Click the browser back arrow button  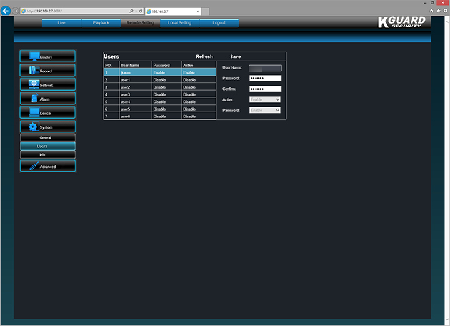coord(6,11)
